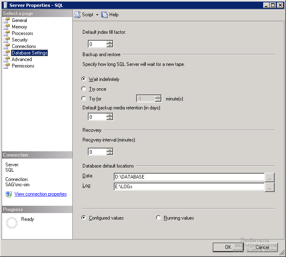Open the Processors page
286x257 pixels.
point(22,33)
